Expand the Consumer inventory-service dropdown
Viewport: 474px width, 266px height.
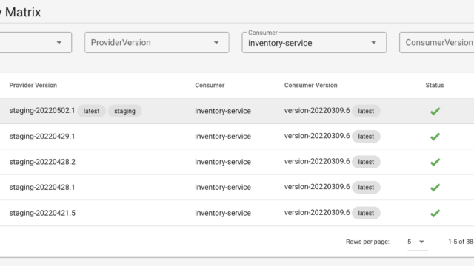click(314, 43)
